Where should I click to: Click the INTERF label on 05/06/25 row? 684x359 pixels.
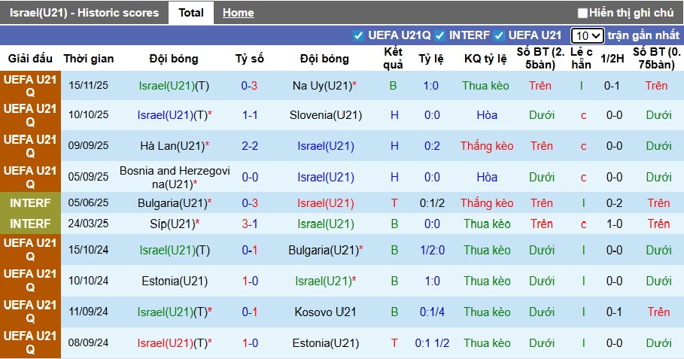pyautogui.click(x=30, y=203)
